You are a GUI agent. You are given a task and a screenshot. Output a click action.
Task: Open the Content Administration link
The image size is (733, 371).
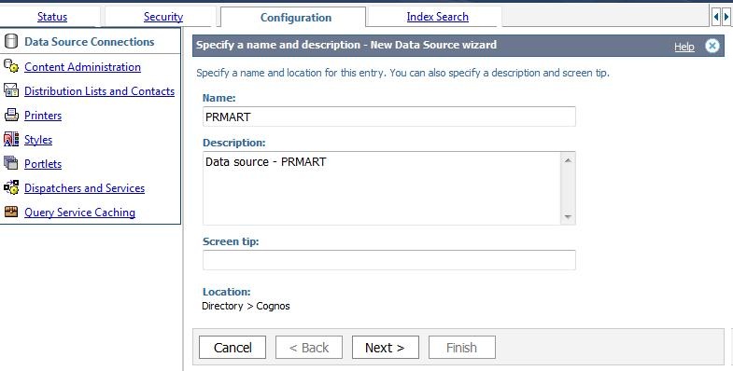click(x=82, y=67)
